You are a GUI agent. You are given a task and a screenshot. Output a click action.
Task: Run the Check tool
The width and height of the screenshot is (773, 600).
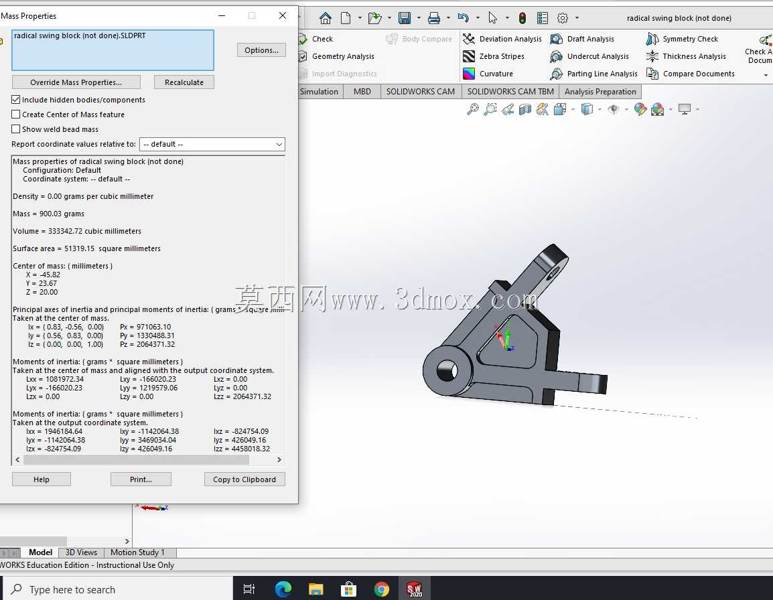tap(317, 39)
